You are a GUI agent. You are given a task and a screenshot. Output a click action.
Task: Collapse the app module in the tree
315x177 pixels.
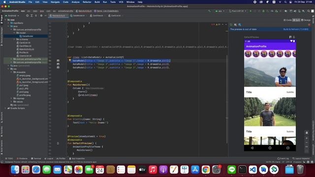6,20
